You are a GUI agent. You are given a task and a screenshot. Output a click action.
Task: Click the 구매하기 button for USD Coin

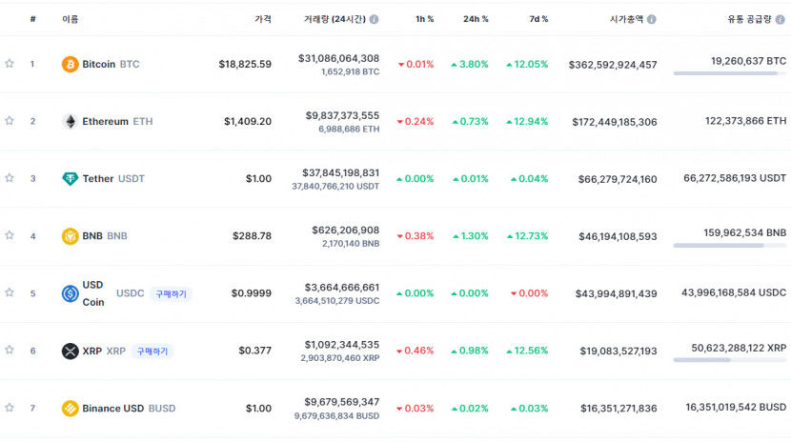click(171, 293)
